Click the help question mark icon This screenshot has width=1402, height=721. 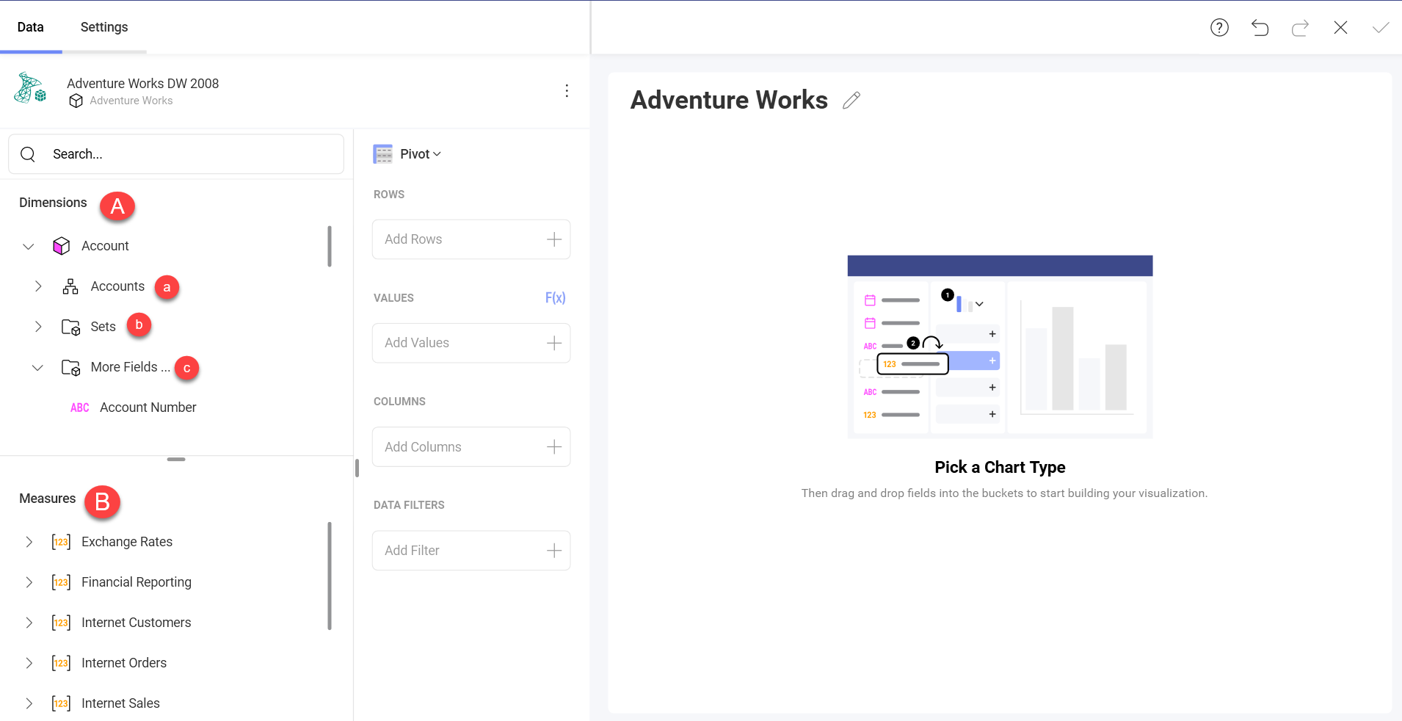click(x=1219, y=28)
